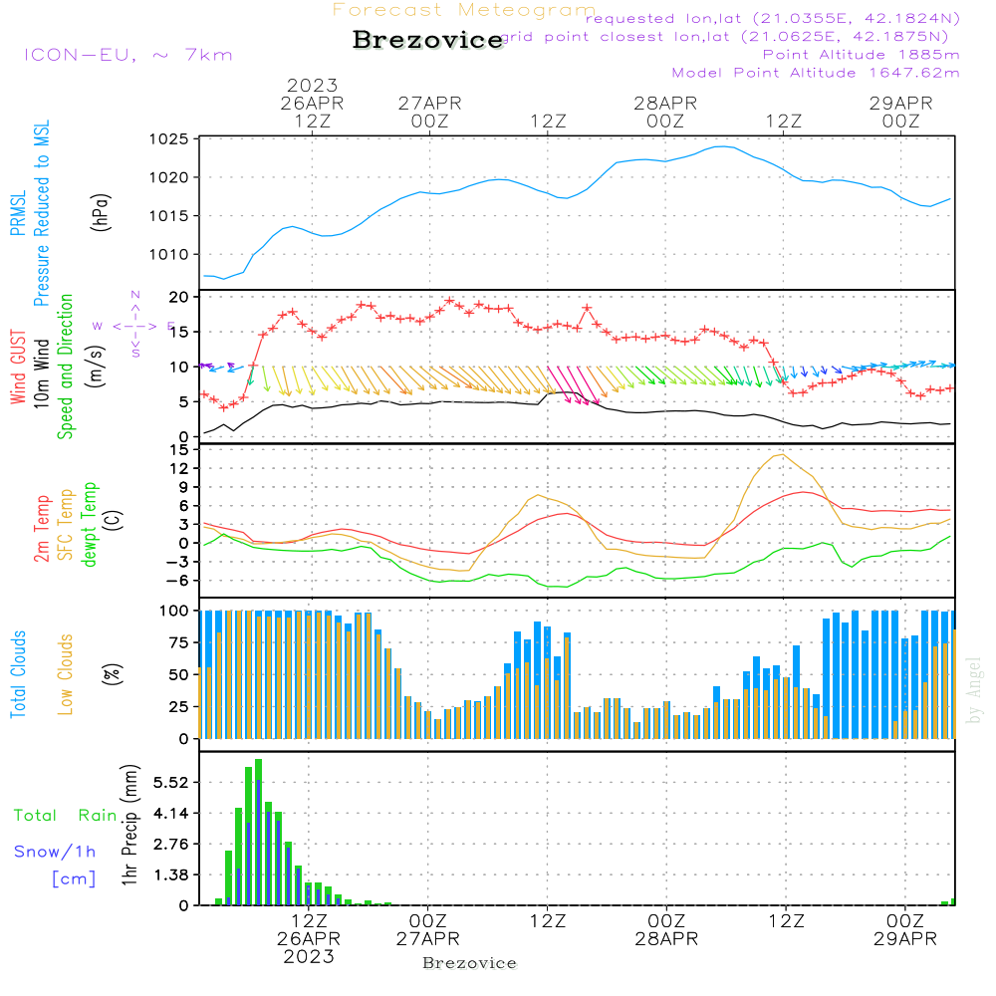Click the top 27APR 00Z time label
This screenshot has height=996, width=996.
coord(430,112)
